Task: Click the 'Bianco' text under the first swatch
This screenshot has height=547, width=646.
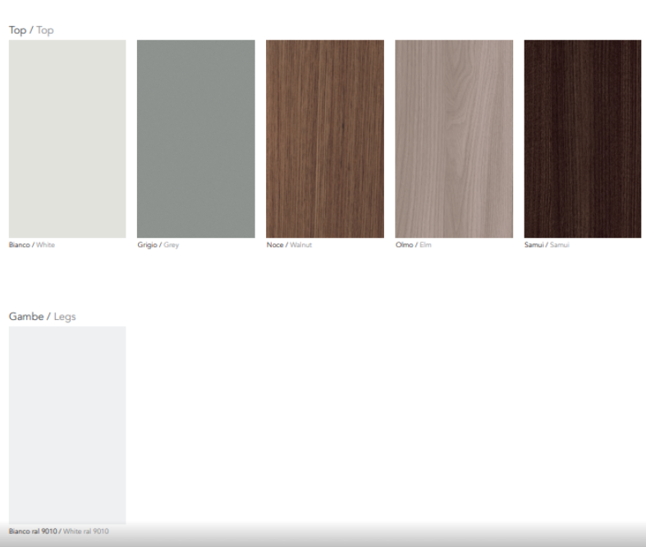Action: click(19, 245)
